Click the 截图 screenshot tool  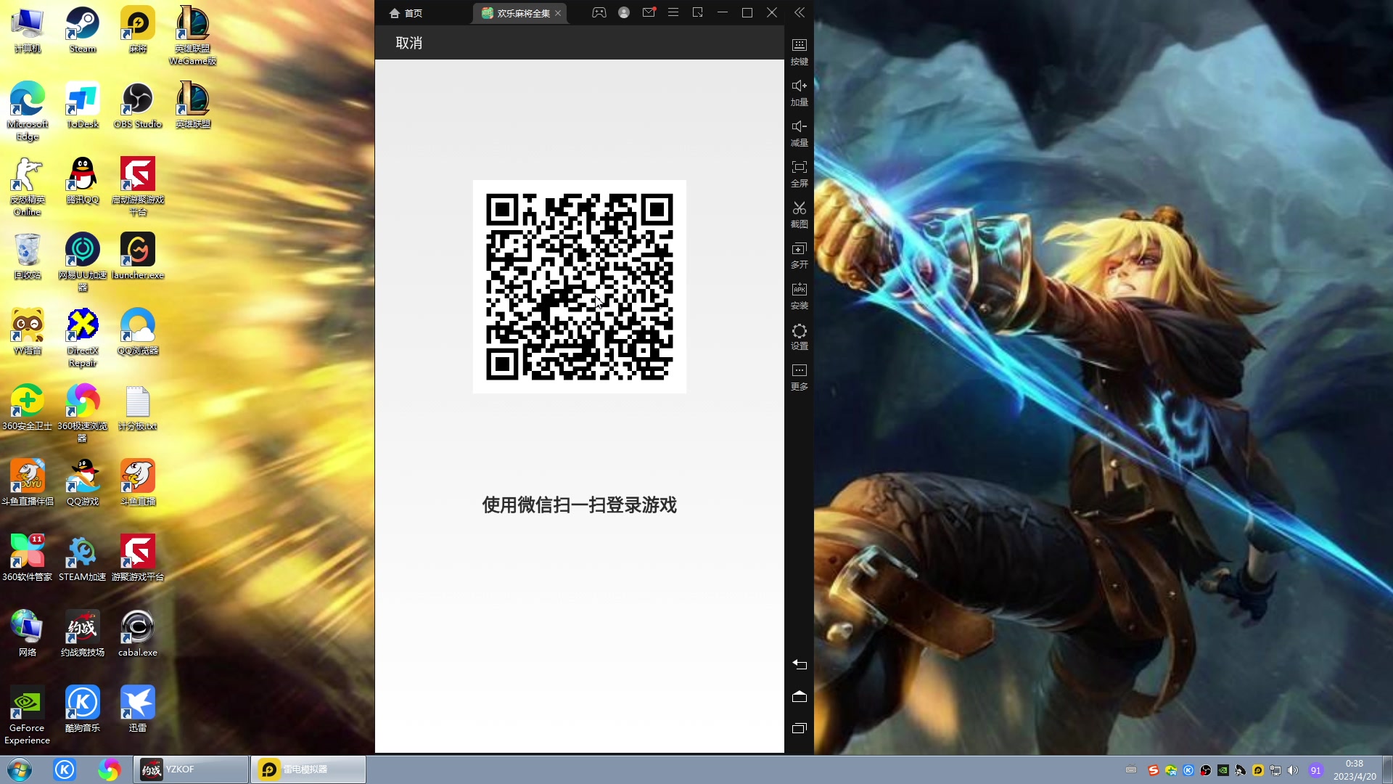(x=800, y=214)
